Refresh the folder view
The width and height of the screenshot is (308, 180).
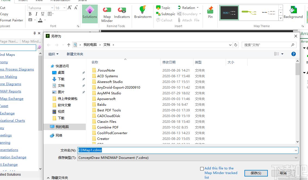click(x=236, y=45)
